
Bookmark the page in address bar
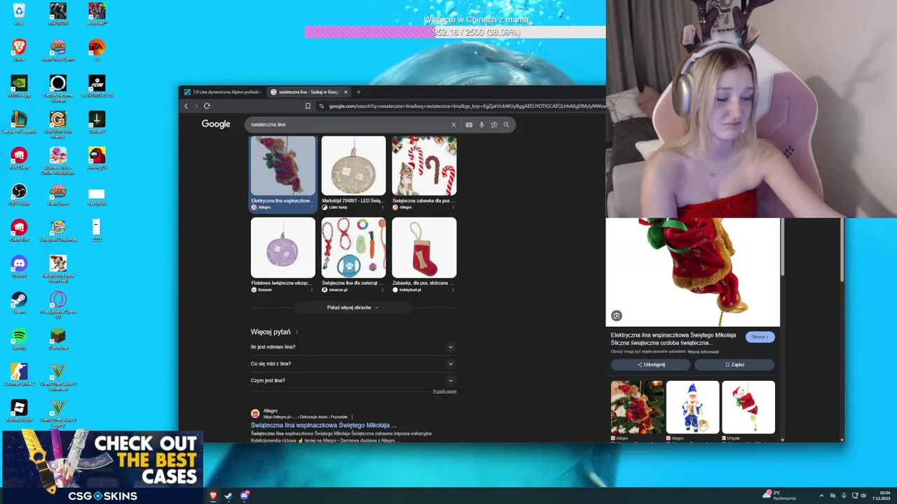click(x=308, y=106)
